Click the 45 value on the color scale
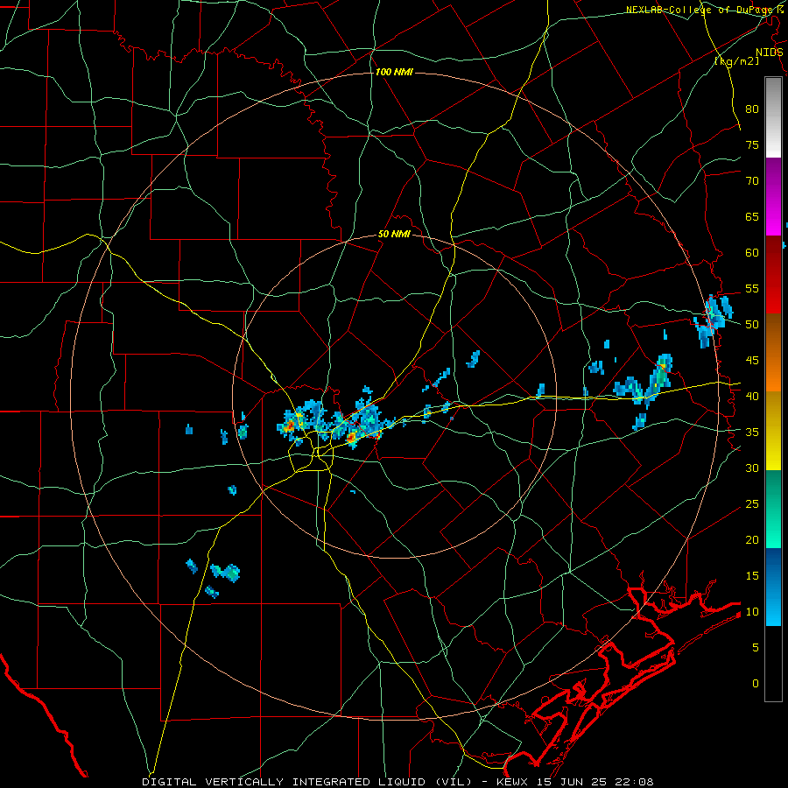The width and height of the screenshot is (788, 788). (x=752, y=361)
